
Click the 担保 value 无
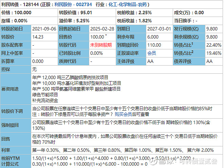(34, 69)
